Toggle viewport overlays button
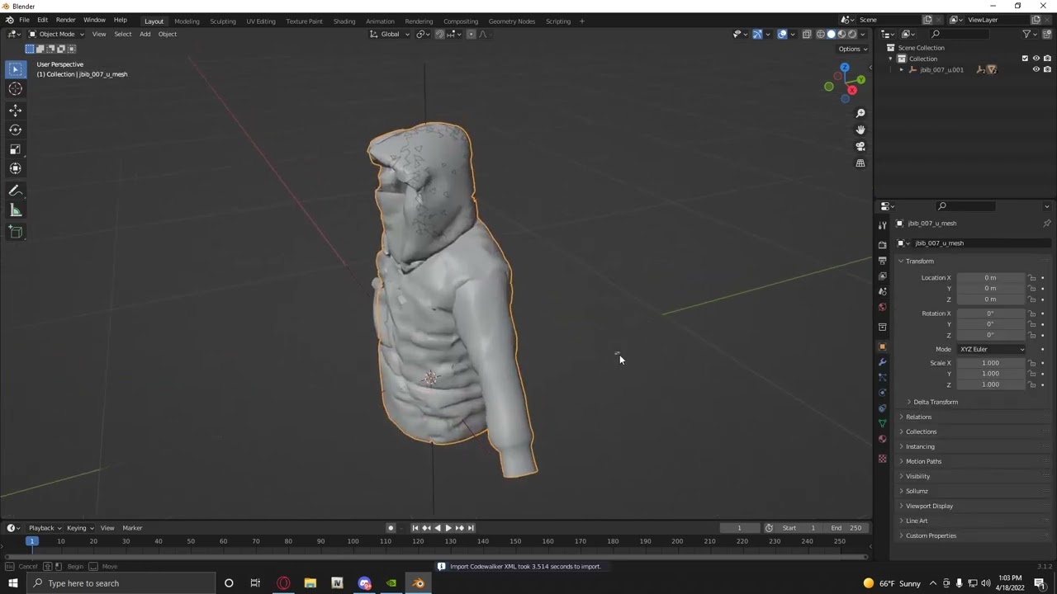Viewport: 1057px width, 594px height. pos(782,34)
